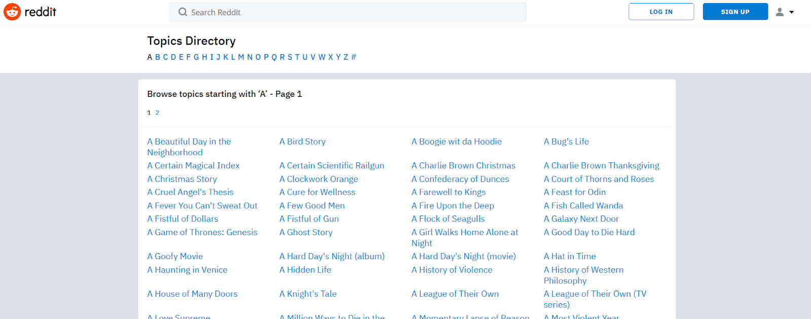
Task: Open A Fish Called Wanda topic
Action: [x=583, y=205]
